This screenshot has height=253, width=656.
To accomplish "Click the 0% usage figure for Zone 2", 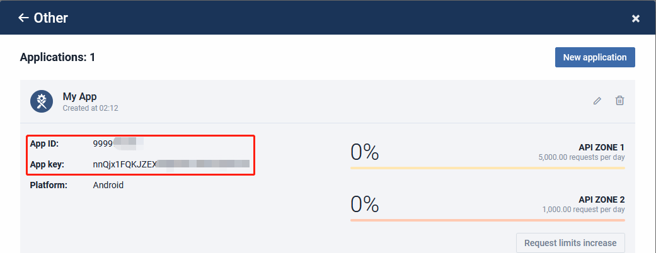I will [x=365, y=204].
